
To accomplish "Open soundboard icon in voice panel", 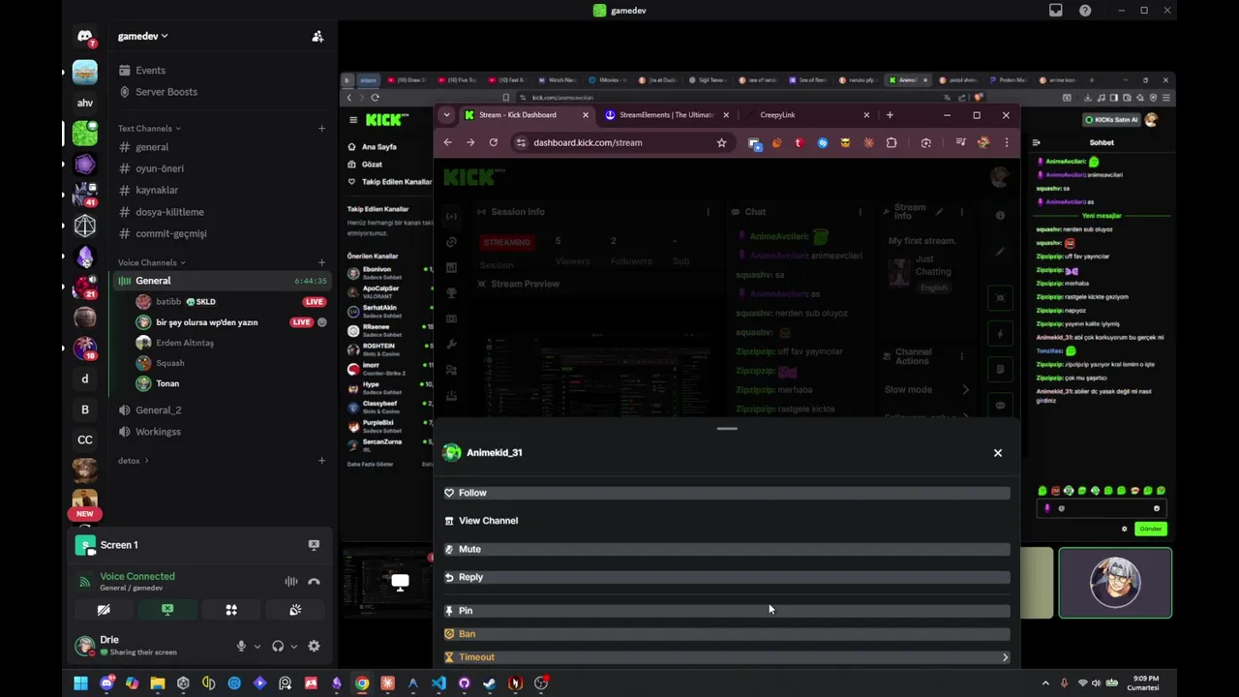I will tap(295, 610).
